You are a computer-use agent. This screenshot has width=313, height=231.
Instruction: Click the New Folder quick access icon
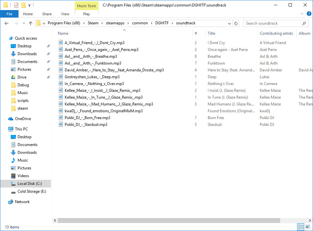tap(23, 5)
